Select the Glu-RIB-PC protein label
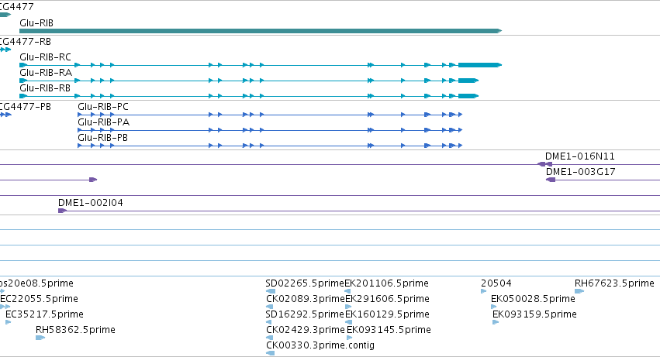 (103, 107)
